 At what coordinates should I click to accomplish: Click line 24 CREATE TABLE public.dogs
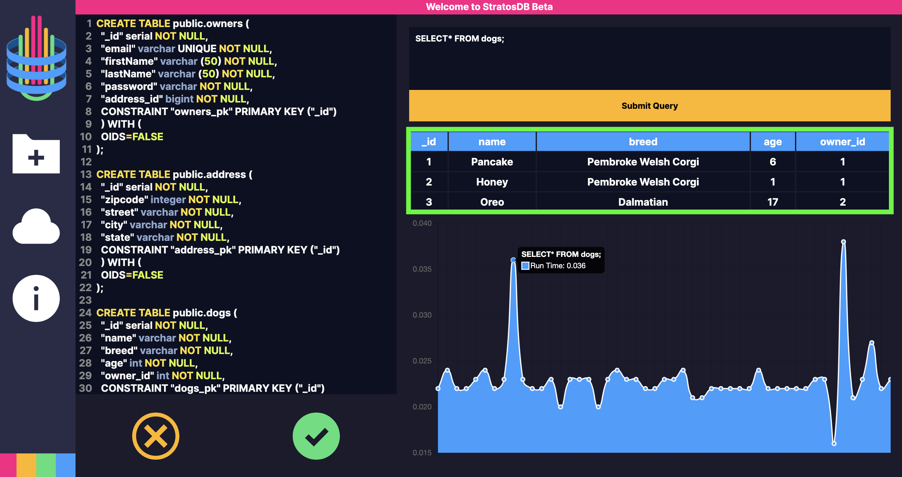(x=167, y=313)
